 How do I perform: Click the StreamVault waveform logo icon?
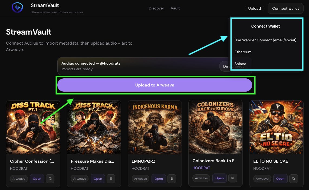[17, 8]
